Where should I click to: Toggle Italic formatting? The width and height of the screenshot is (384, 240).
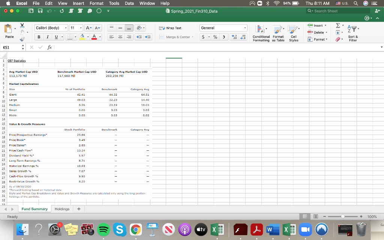point(47,37)
